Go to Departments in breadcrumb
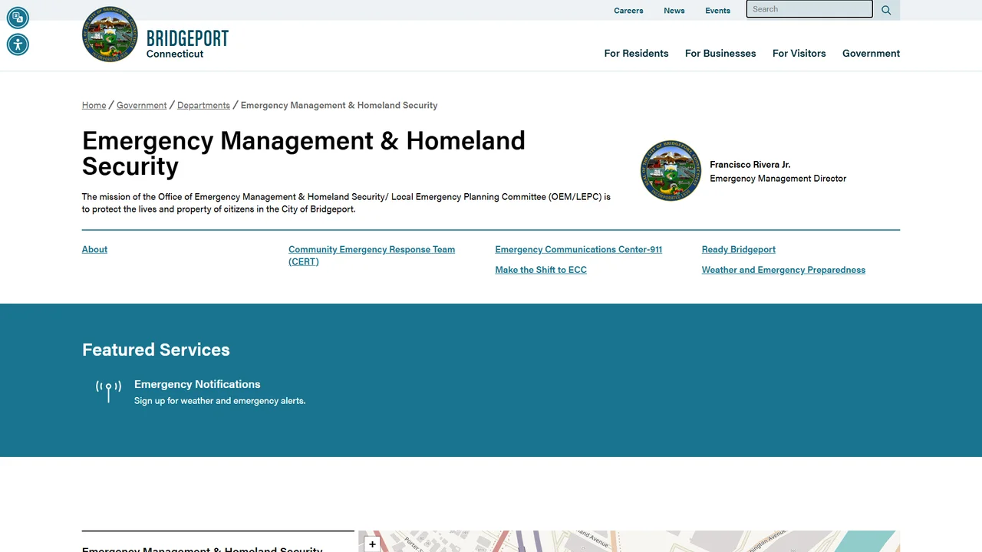Viewport: 982px width, 552px height. coord(203,105)
